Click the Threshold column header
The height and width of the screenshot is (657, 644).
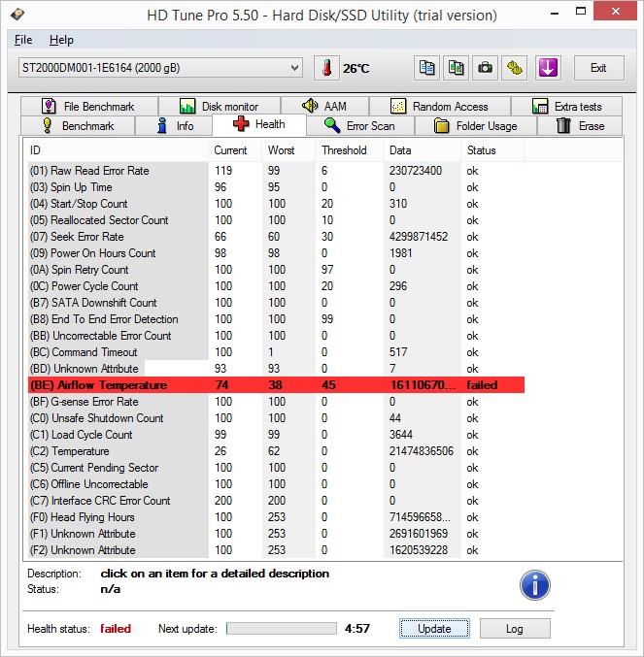click(x=350, y=150)
